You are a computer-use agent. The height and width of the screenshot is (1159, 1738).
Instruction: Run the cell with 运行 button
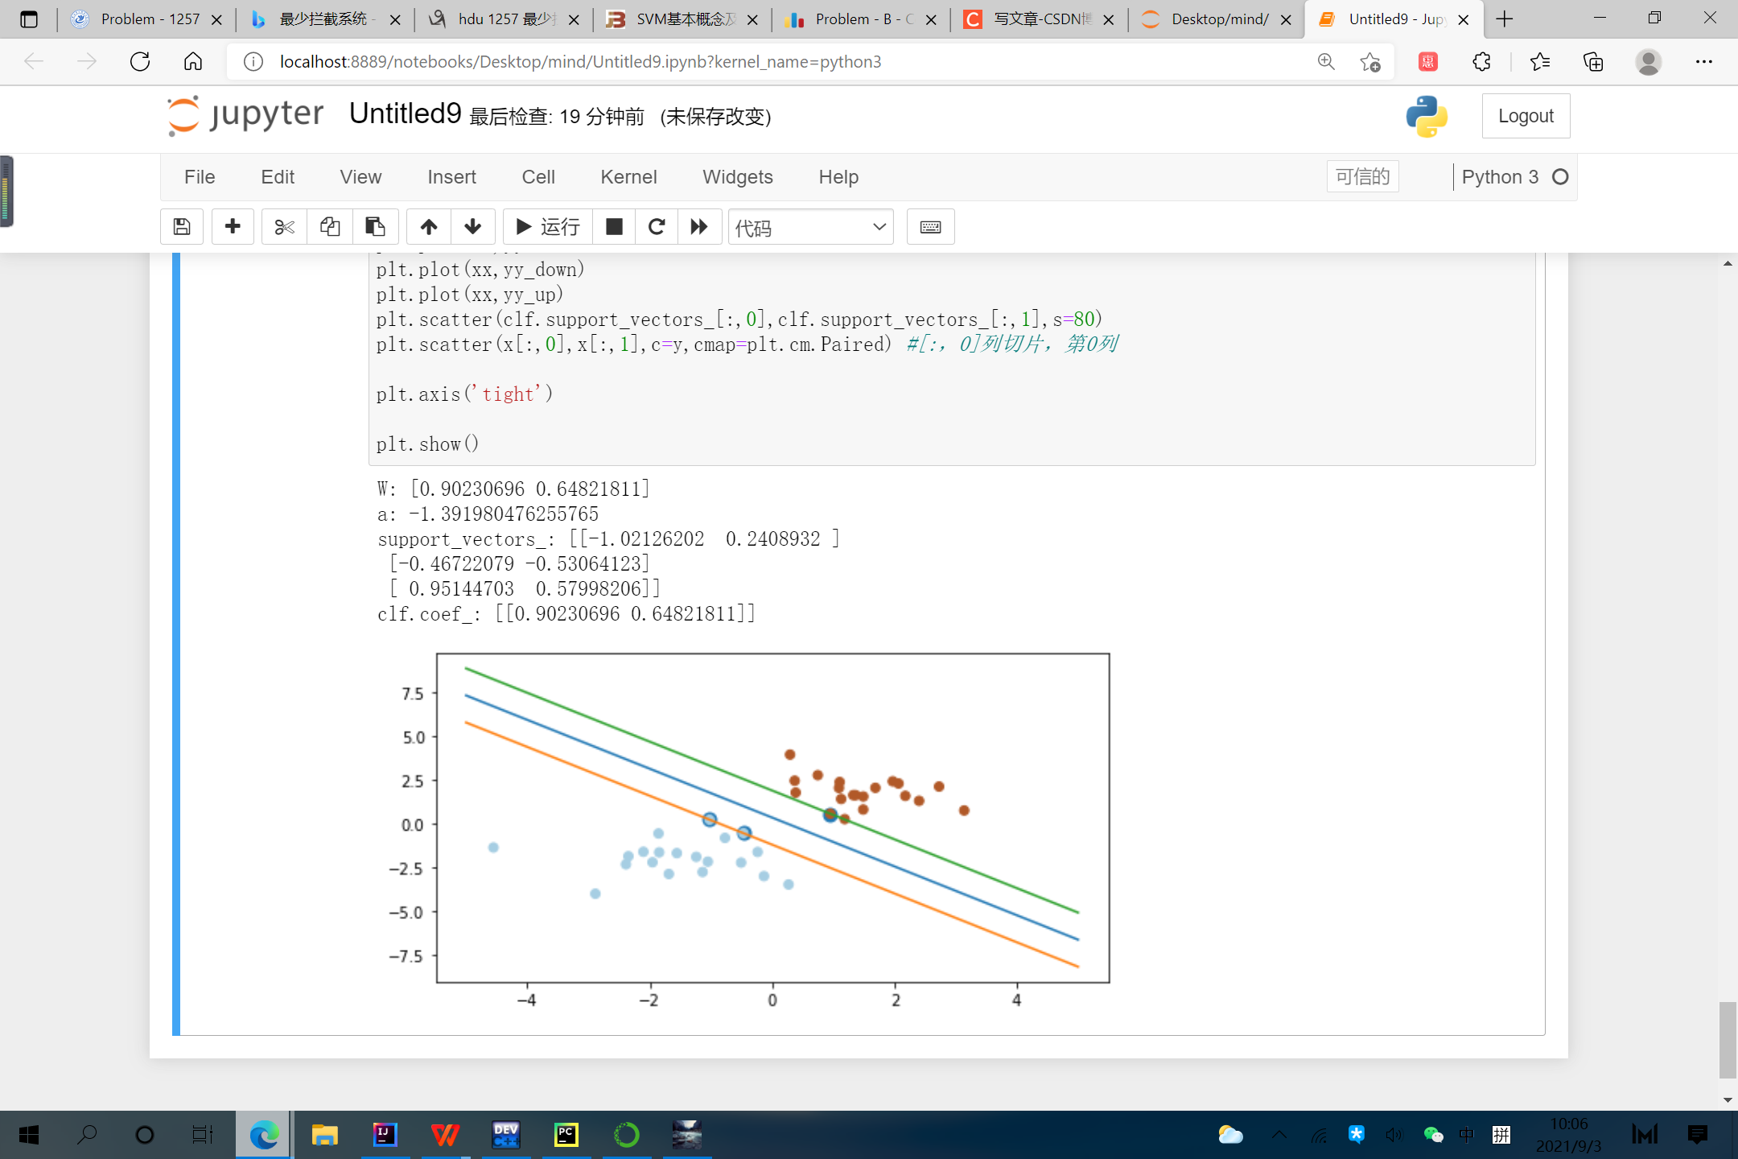pos(548,227)
